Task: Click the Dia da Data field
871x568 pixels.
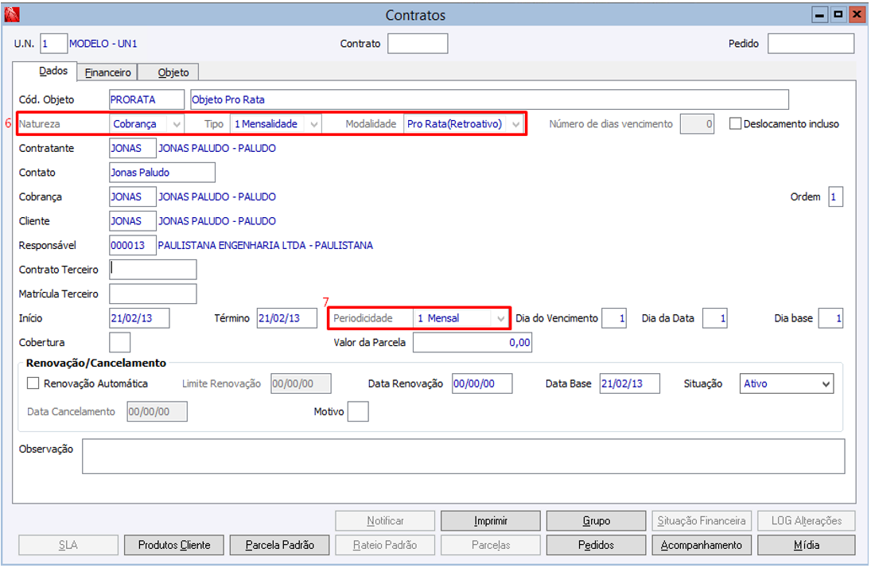Action: click(x=715, y=318)
